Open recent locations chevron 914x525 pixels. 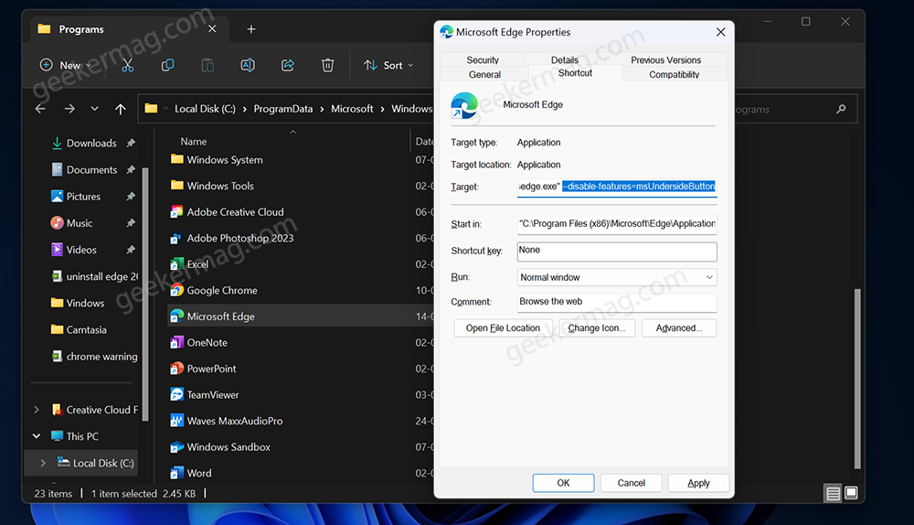point(94,109)
